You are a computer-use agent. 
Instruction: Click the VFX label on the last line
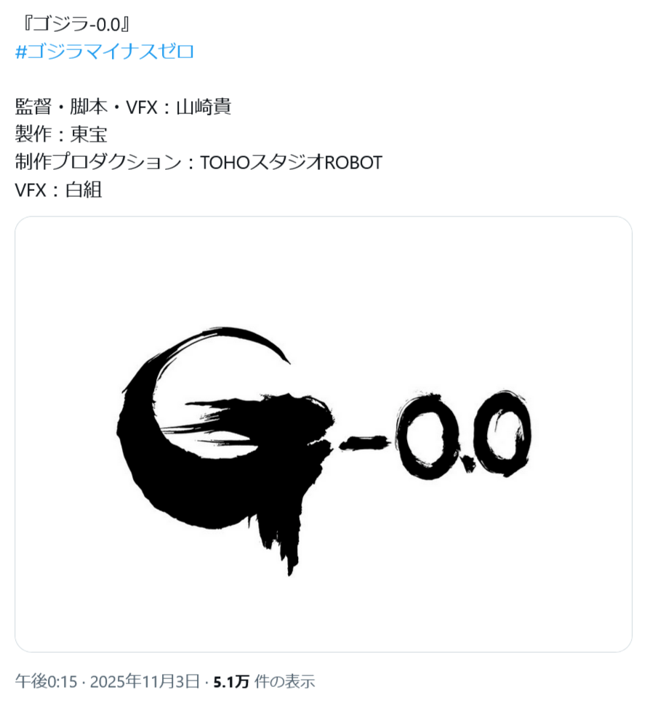[x=31, y=190]
